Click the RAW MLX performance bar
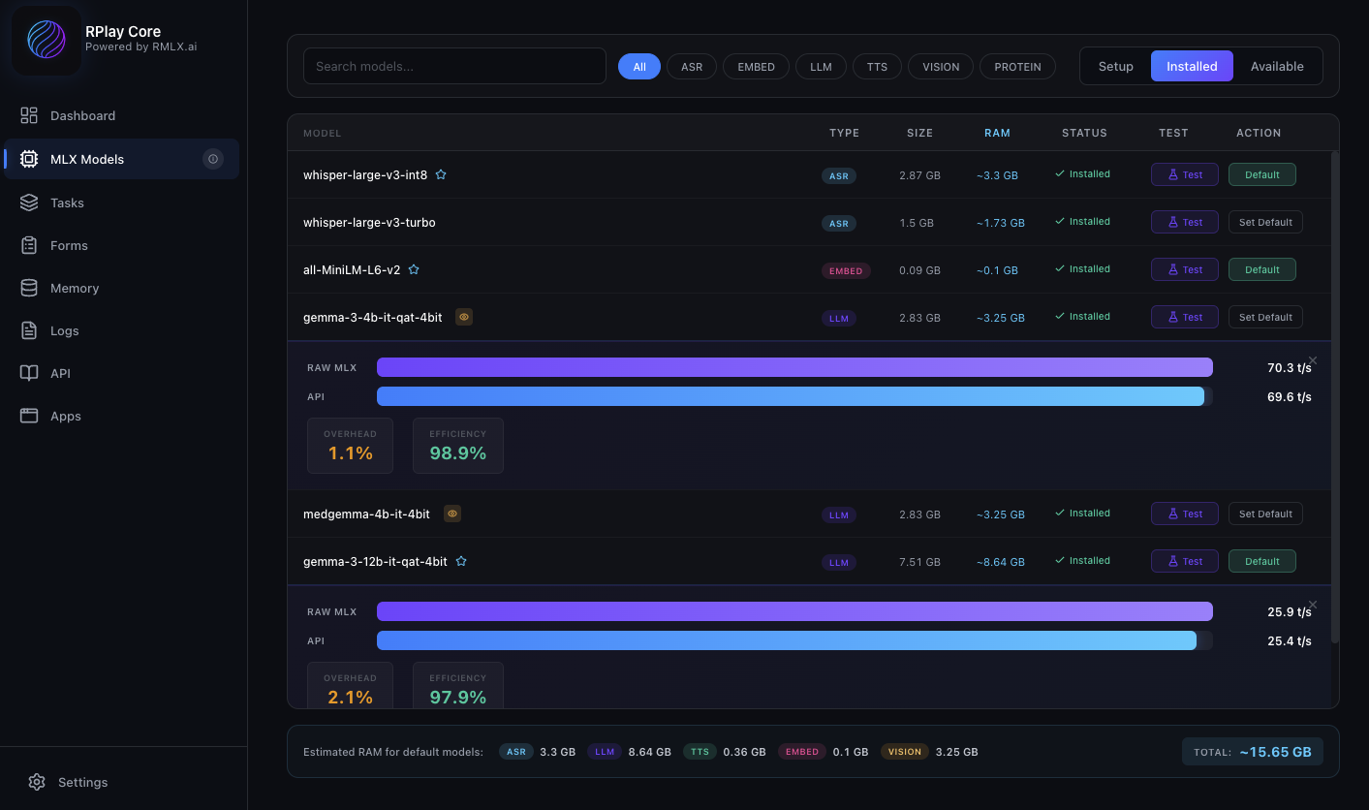Image resolution: width=1369 pixels, height=810 pixels. 794,366
